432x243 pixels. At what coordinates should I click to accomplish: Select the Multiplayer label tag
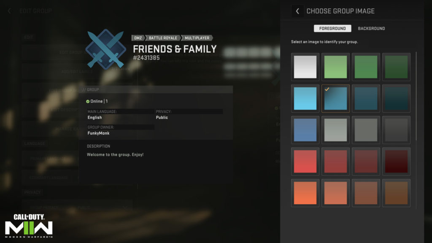(x=197, y=38)
